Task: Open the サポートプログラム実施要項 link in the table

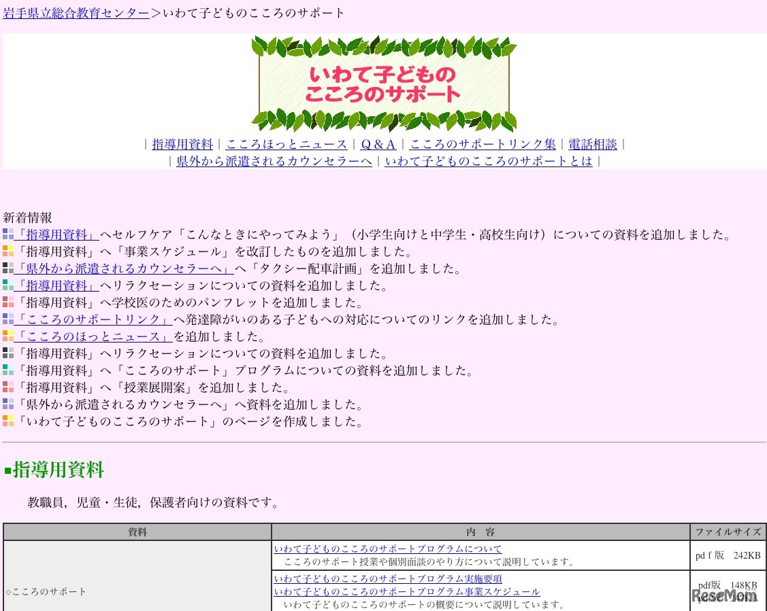Action: coord(388,579)
